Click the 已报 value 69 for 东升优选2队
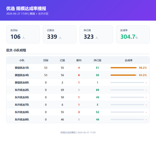Viewport: 156px width, 158px height. pyautogui.click(x=62, y=90)
